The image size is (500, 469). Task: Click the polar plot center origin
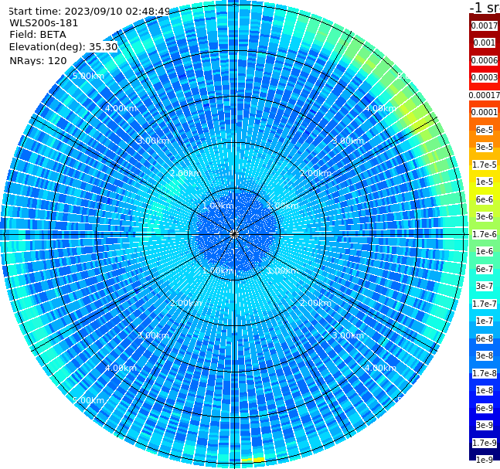[x=234, y=234]
